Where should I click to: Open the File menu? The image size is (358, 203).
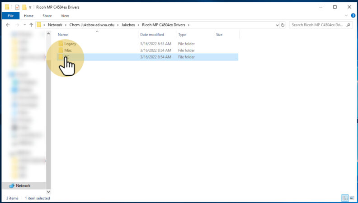(x=10, y=16)
